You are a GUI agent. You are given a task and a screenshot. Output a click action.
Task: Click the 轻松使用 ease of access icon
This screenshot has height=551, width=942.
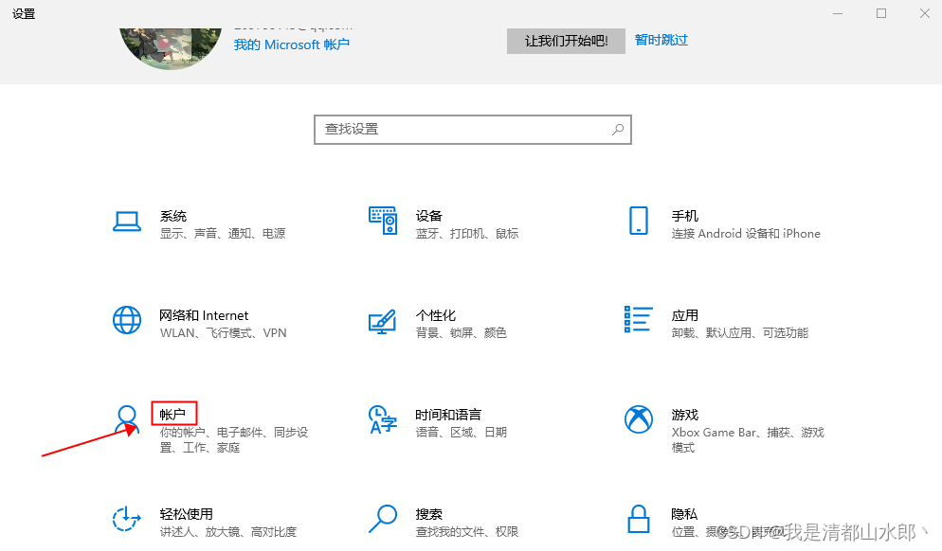(x=127, y=520)
